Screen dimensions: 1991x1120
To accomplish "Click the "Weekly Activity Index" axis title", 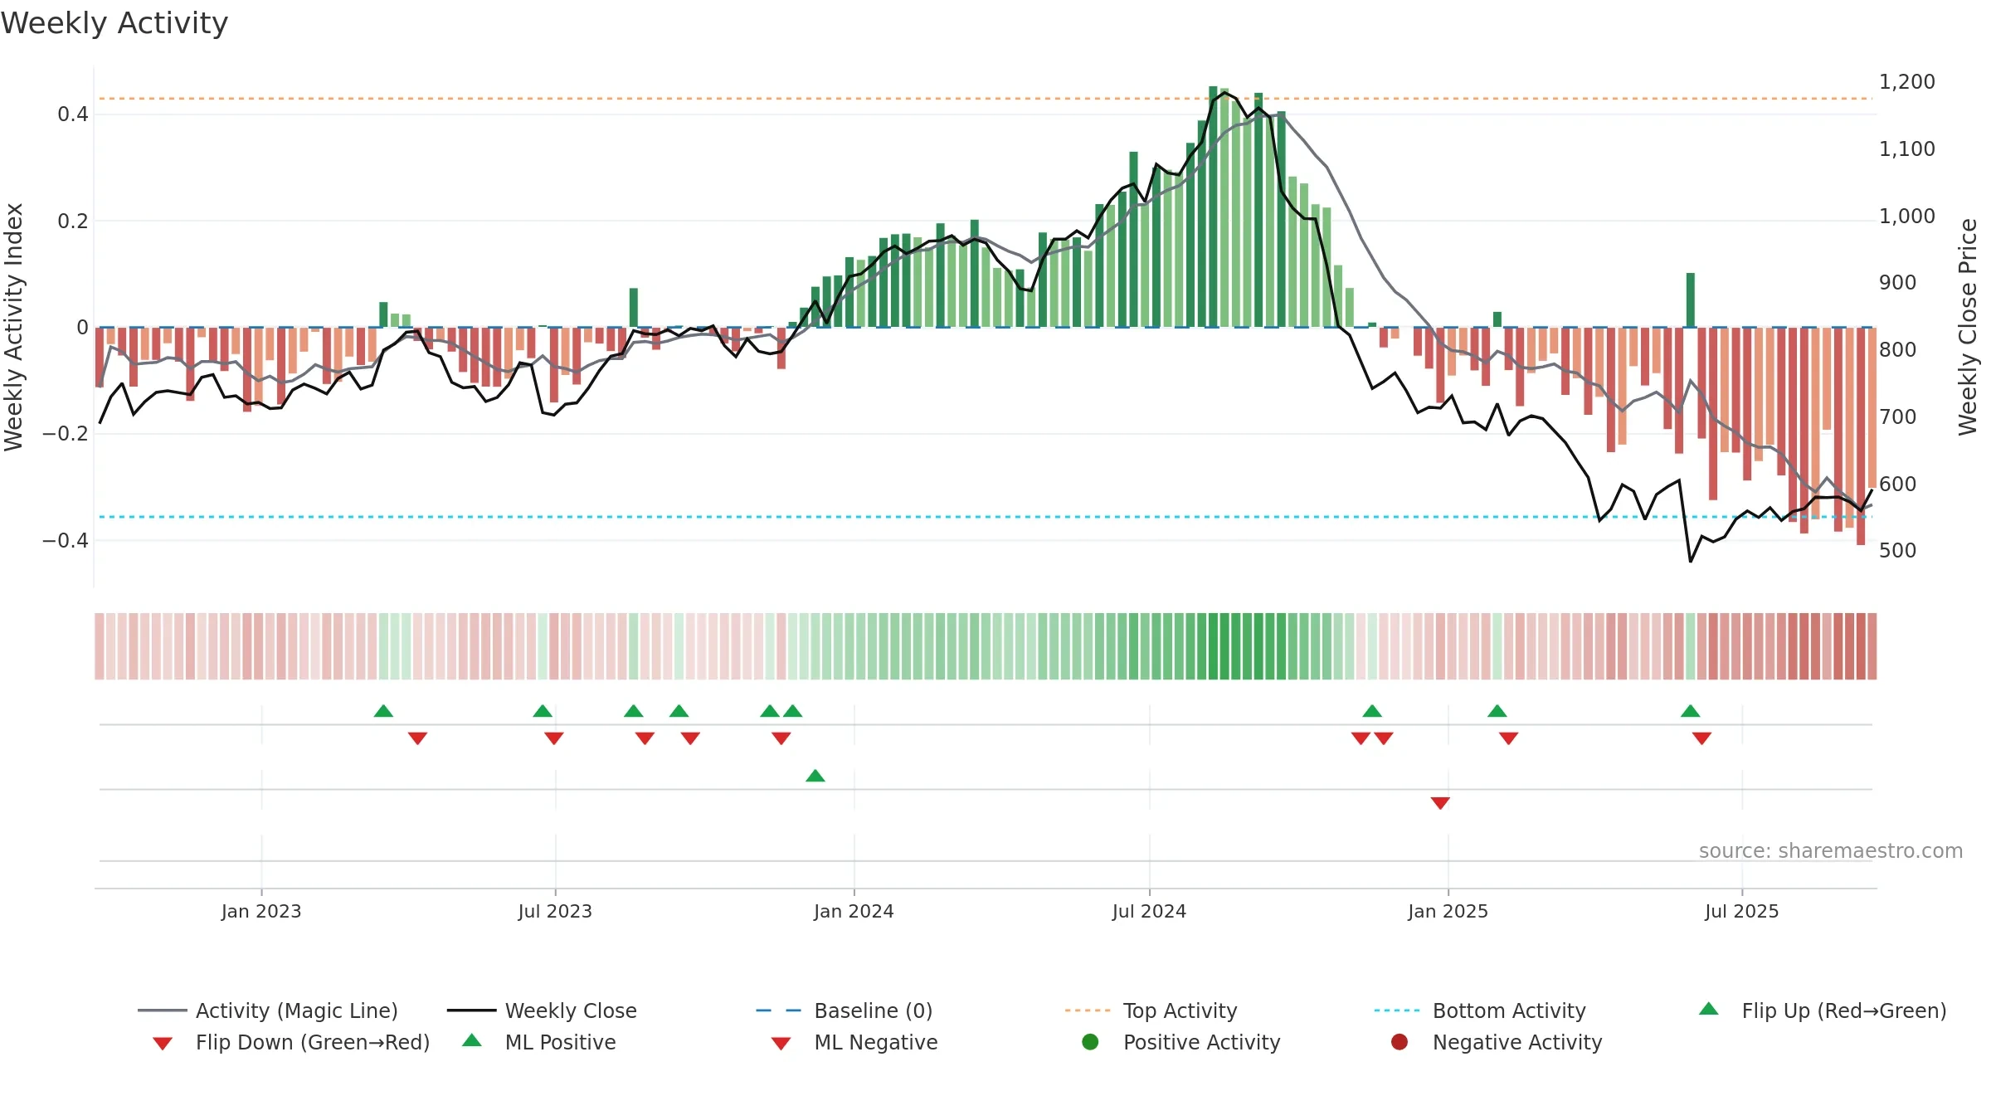I will coord(13,327).
